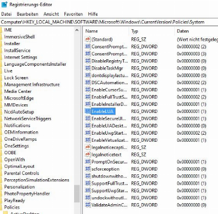Screen dimensions: 218x214
Task: Select the OEMInformation key
Action: click(x=21, y=133)
